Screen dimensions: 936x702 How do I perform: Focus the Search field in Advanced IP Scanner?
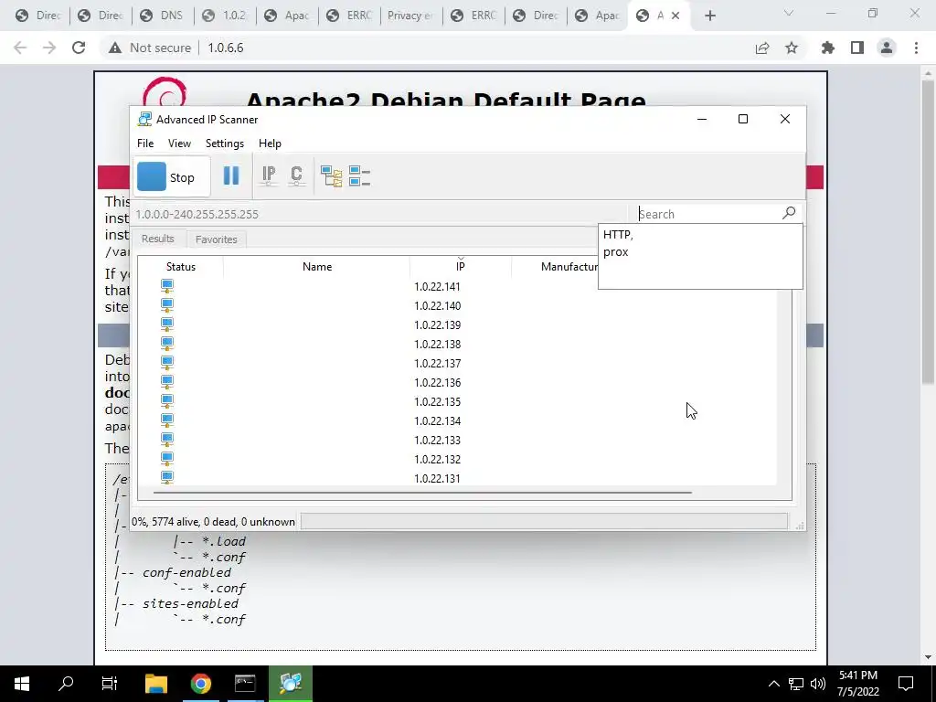707,214
